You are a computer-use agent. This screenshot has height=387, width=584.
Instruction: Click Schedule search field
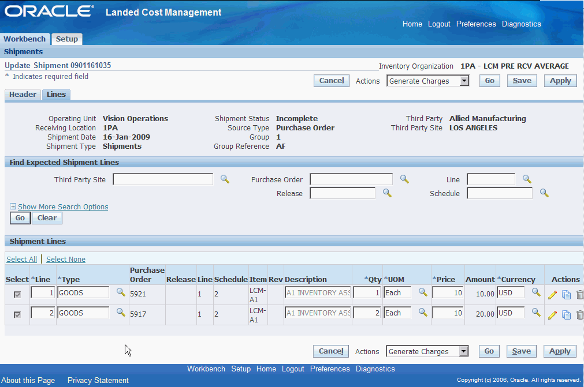pos(500,193)
